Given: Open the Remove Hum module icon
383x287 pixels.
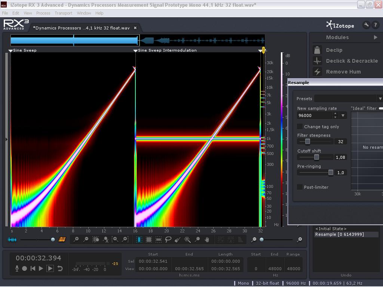Looking at the screenshot, I should pyautogui.click(x=317, y=72).
